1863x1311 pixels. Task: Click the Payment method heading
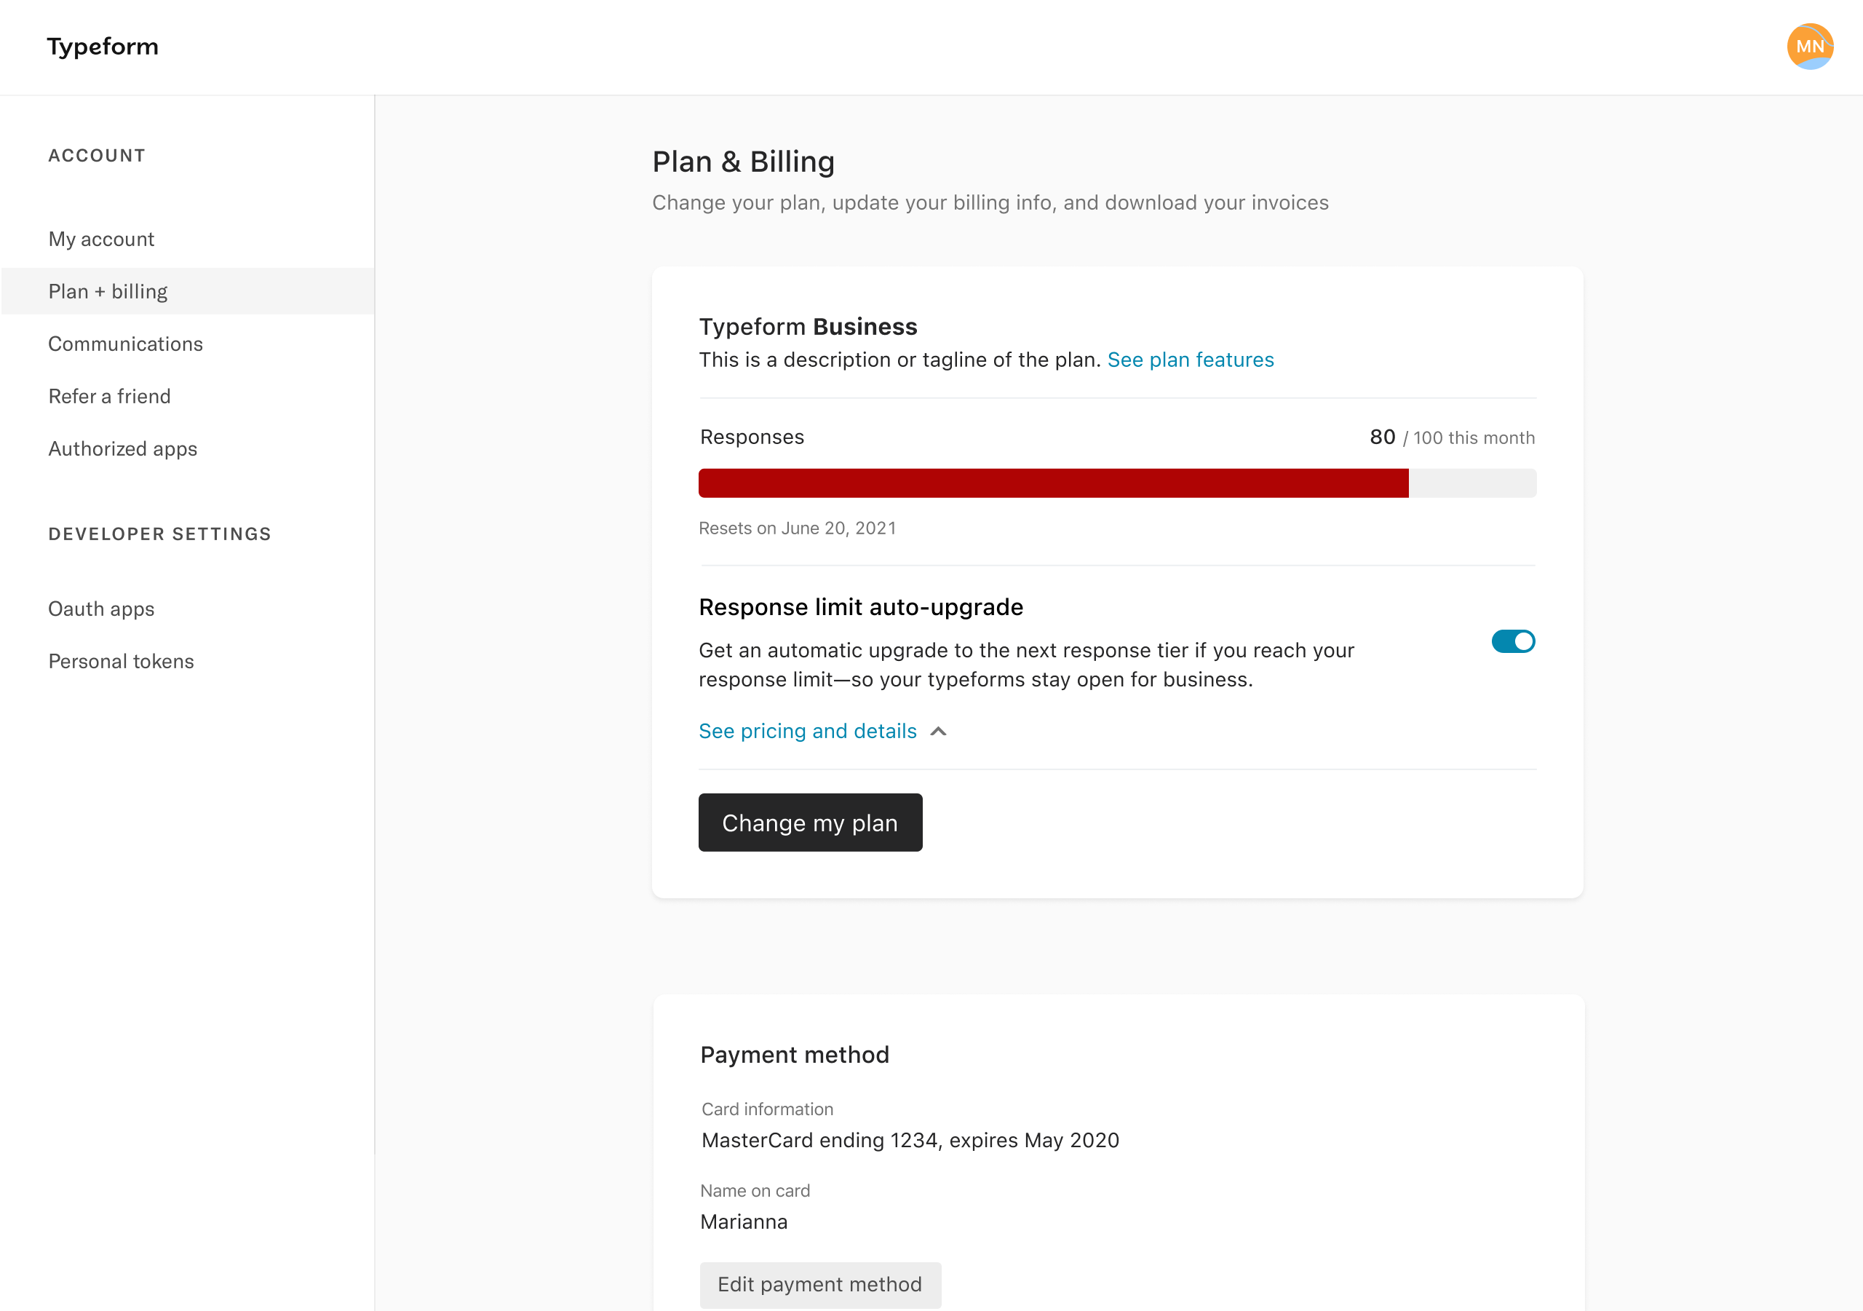click(795, 1055)
